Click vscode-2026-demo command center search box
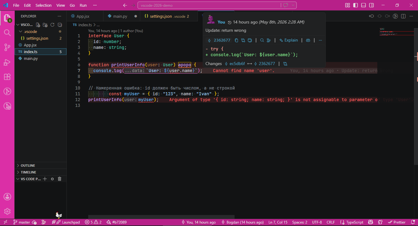The image size is (418, 226). [209, 5]
